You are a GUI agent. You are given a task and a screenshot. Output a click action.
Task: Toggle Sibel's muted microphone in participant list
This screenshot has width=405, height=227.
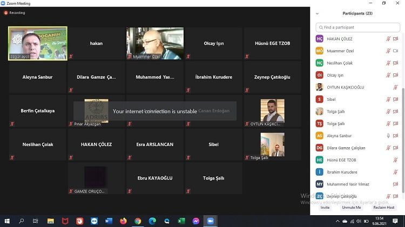pyautogui.click(x=388, y=99)
